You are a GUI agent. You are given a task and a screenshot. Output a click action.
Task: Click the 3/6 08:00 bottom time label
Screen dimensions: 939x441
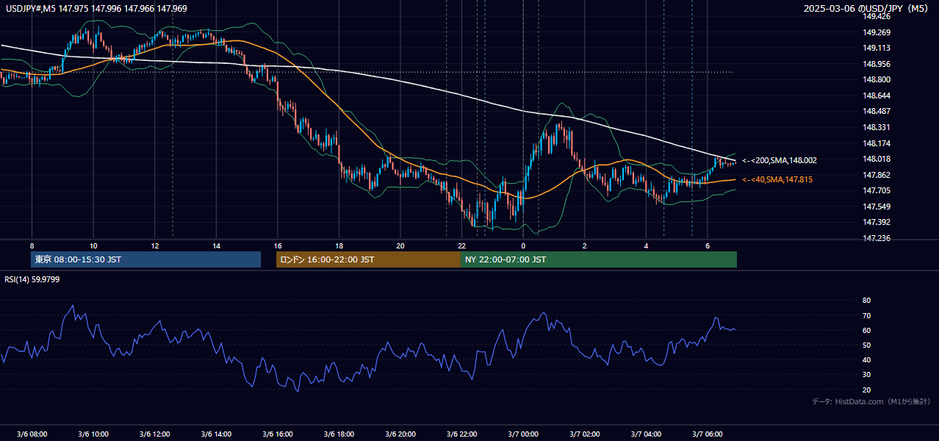point(32,434)
